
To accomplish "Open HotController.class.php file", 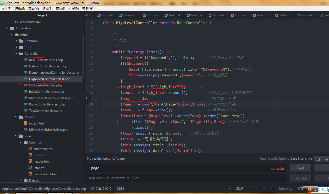I will point(45,85).
